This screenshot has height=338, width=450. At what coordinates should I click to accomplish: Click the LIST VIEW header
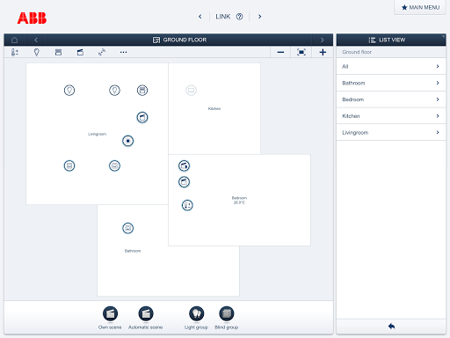pos(391,40)
